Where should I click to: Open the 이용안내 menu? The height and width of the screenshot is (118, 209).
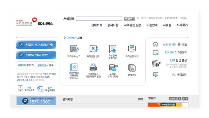(x=152, y=25)
